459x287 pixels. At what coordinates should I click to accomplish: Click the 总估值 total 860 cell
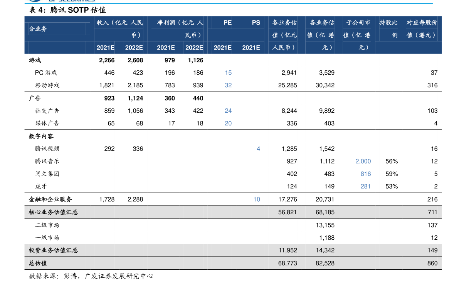point(432,263)
